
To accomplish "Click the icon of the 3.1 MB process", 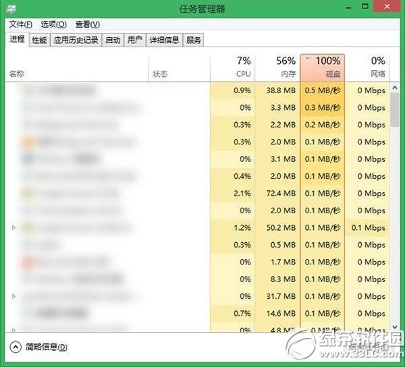I will [x=28, y=159].
